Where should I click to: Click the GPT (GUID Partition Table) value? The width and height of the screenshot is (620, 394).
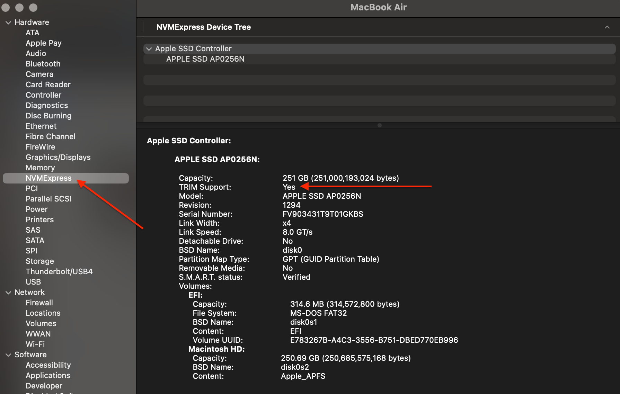[x=331, y=259]
